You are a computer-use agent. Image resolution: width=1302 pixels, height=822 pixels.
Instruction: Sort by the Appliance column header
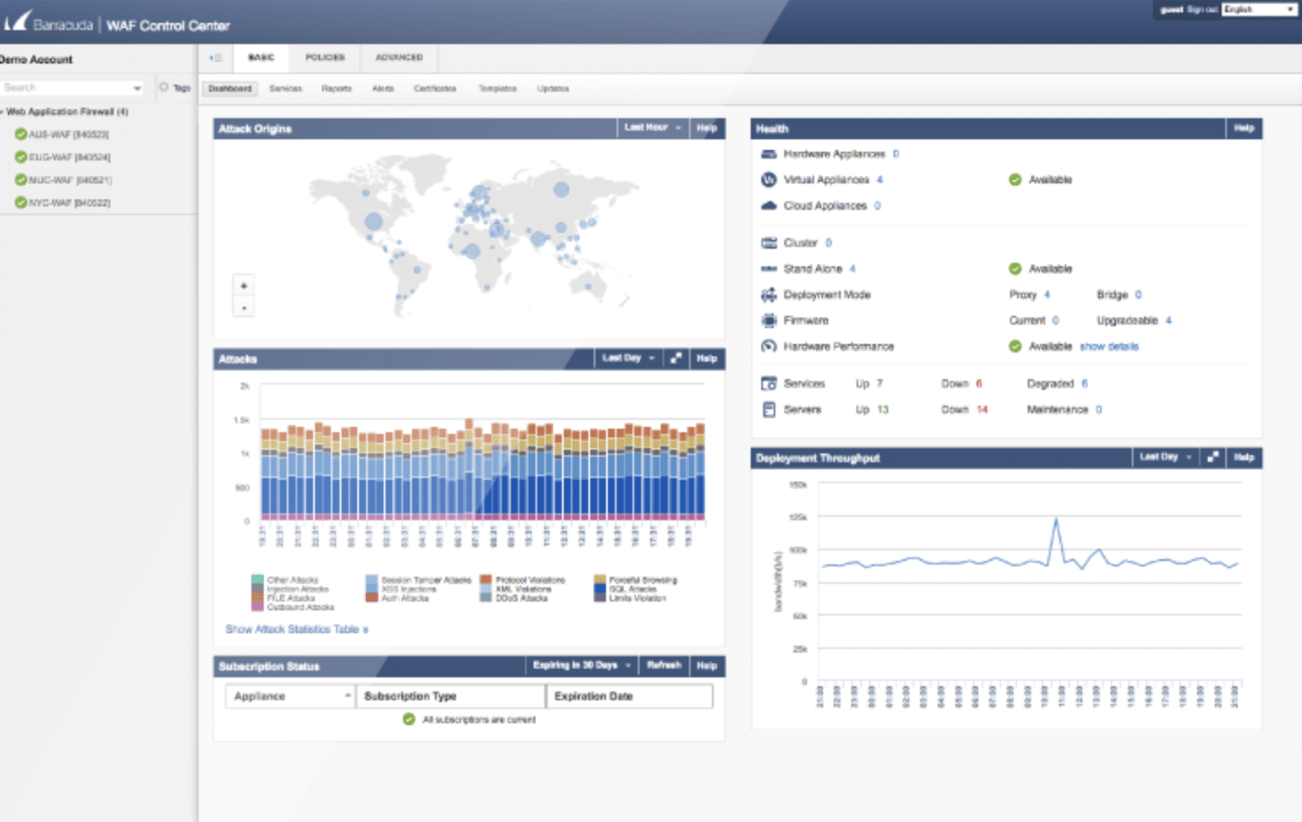click(x=290, y=696)
